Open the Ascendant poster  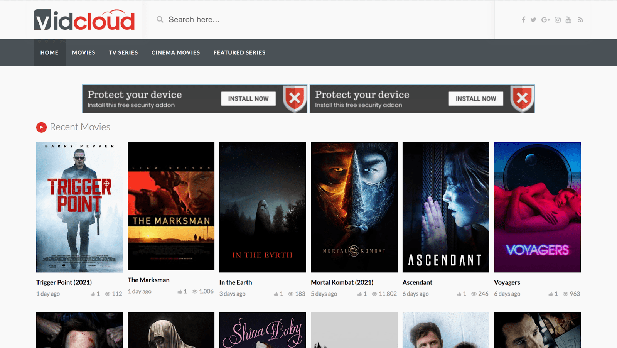point(446,208)
